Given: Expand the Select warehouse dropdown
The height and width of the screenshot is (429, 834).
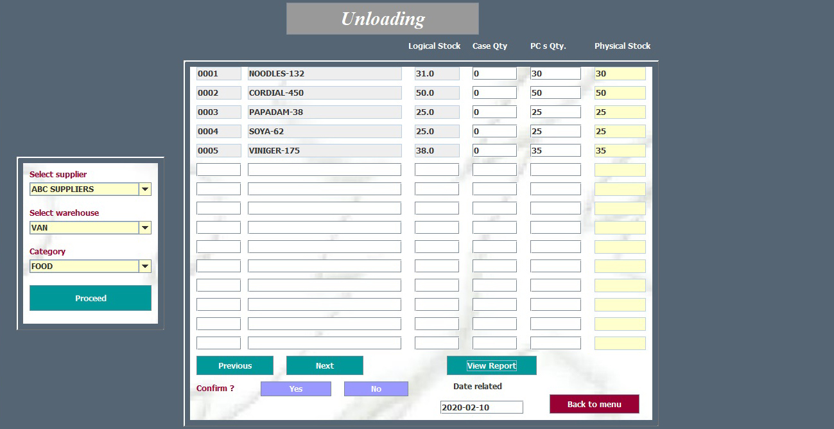Looking at the screenshot, I should point(145,228).
